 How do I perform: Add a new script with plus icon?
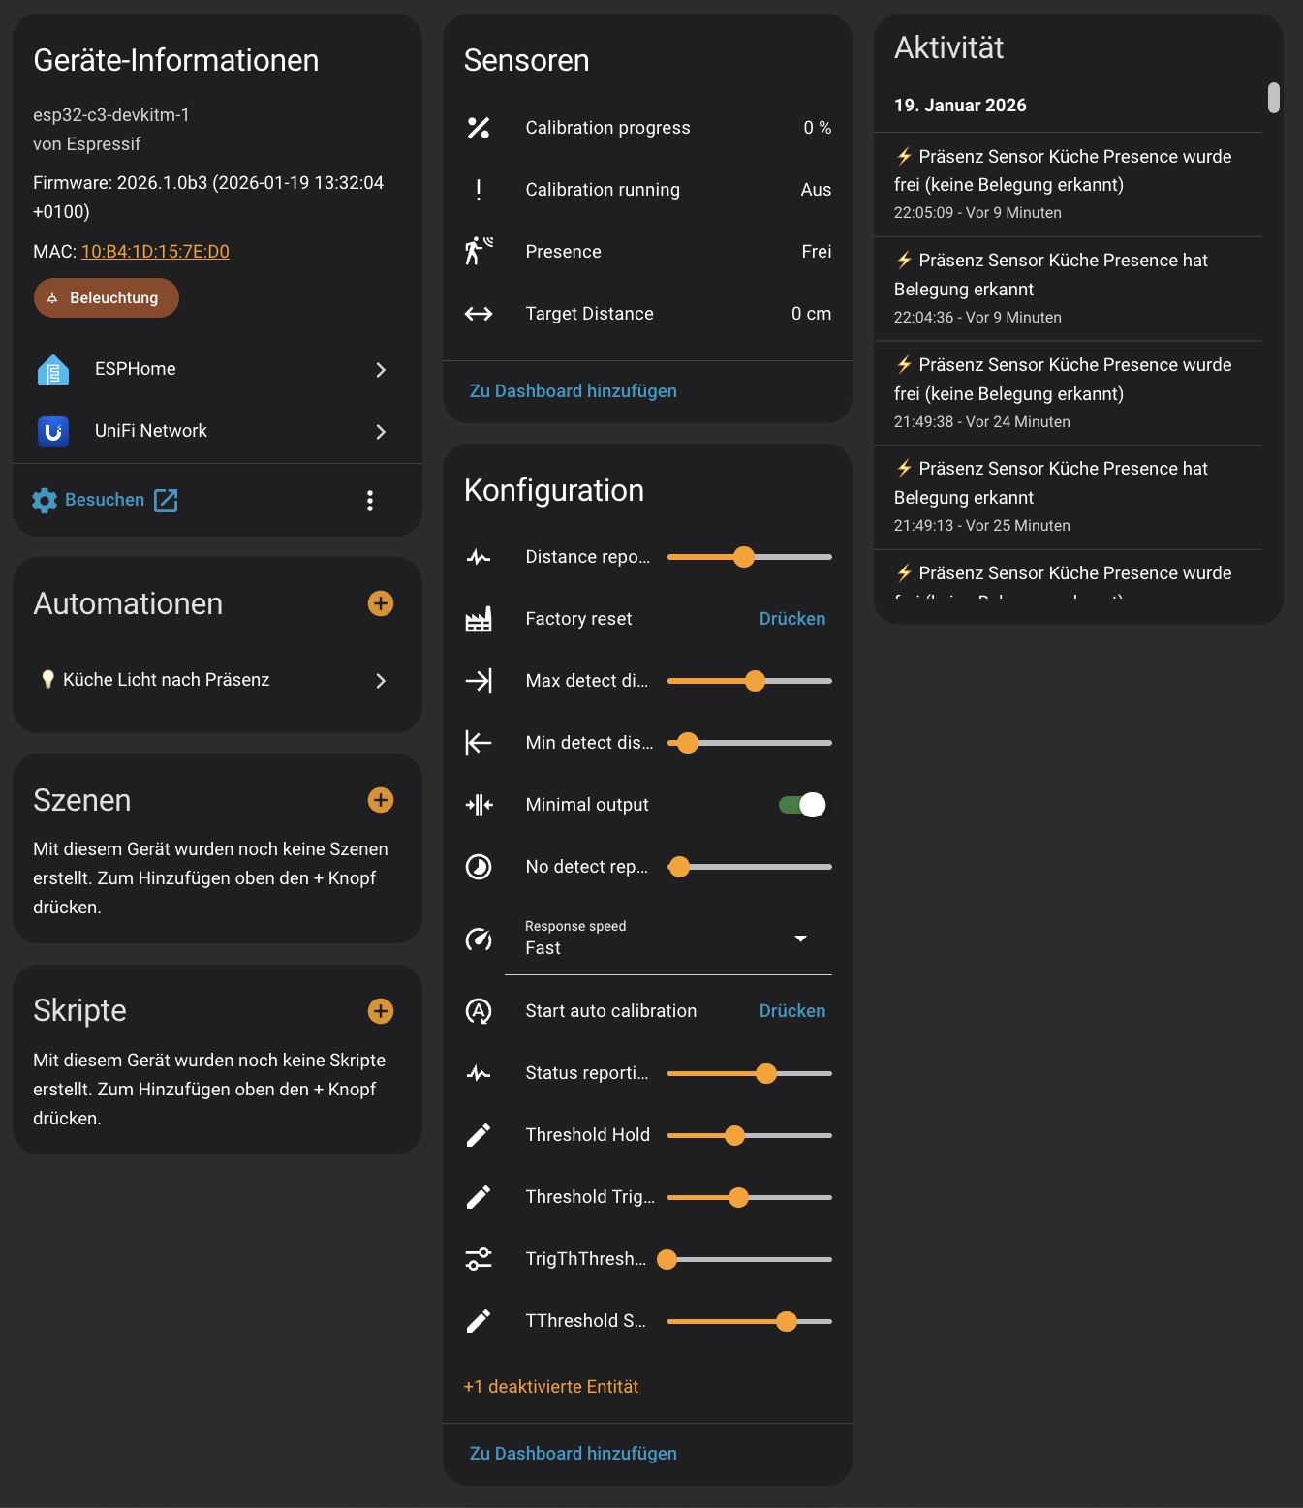tap(381, 1011)
